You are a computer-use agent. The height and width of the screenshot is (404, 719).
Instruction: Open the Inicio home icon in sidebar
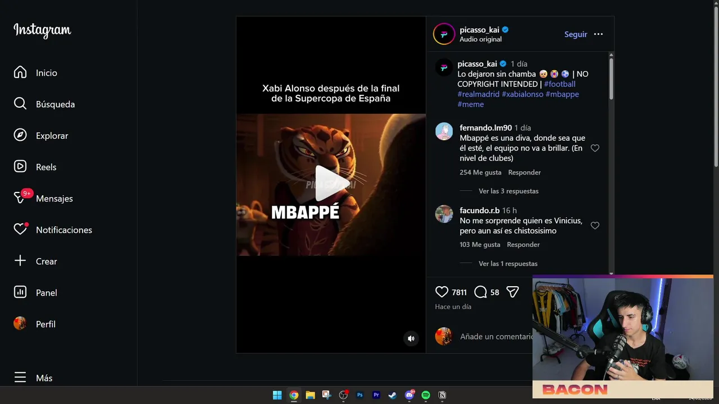[x=20, y=72]
